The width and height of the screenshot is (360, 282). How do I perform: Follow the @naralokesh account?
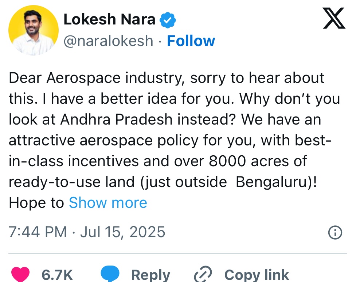191,41
